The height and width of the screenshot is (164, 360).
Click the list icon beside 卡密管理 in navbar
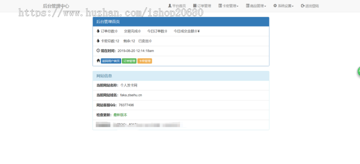pos(220,6)
